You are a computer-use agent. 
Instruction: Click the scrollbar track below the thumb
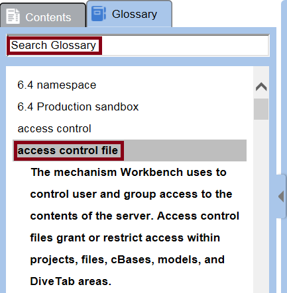[261, 198]
